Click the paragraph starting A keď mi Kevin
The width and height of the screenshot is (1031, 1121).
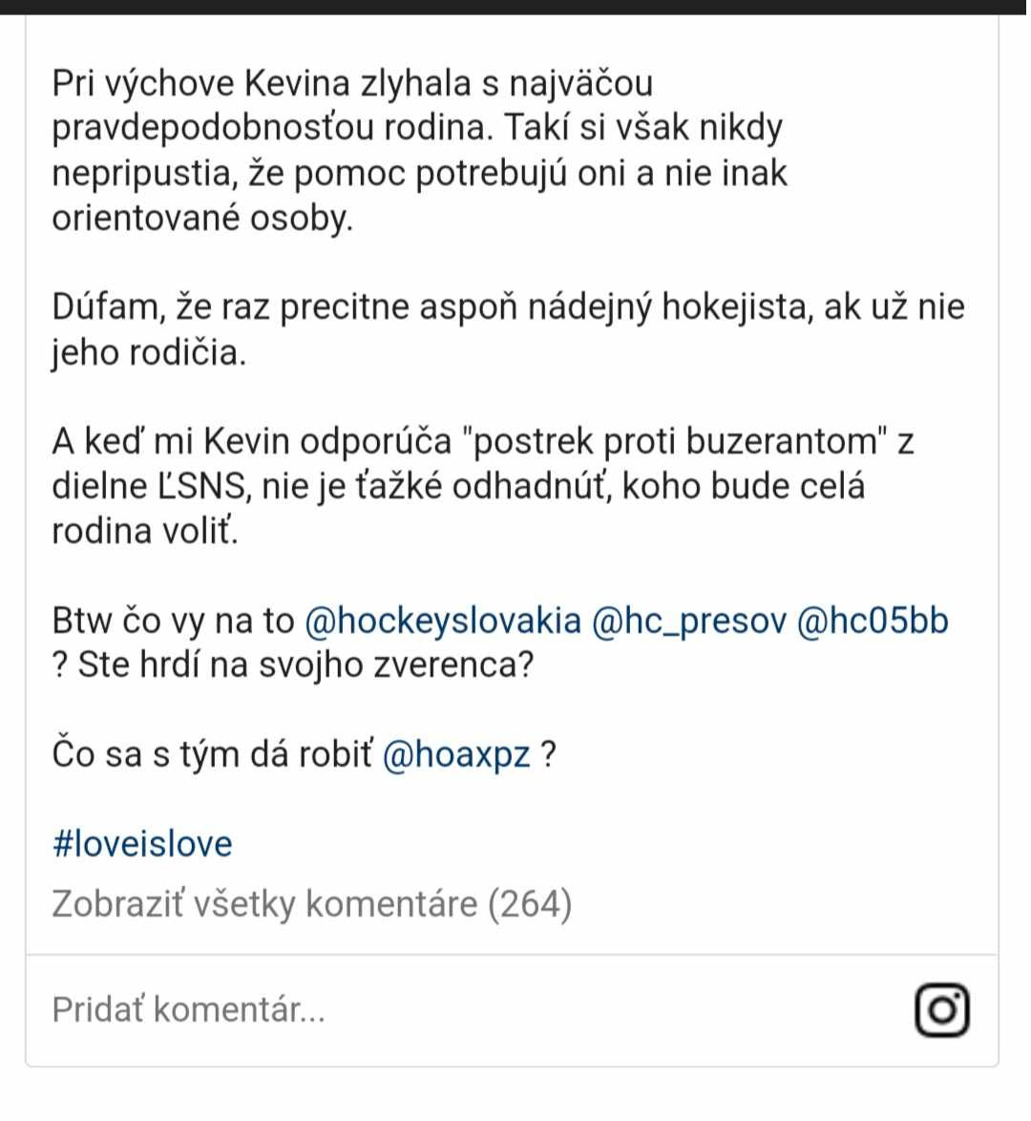click(483, 485)
